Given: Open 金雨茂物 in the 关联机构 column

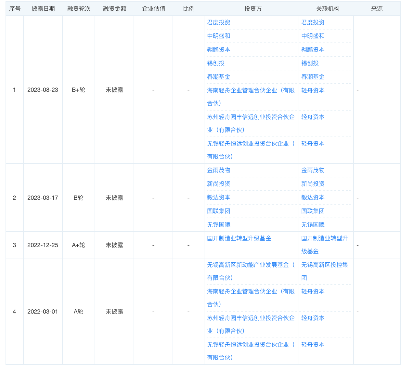Looking at the screenshot, I should click(x=313, y=170).
